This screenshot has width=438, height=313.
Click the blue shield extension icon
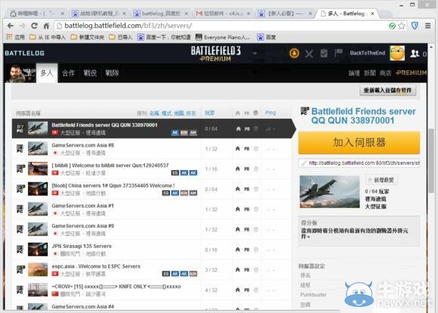(x=415, y=26)
